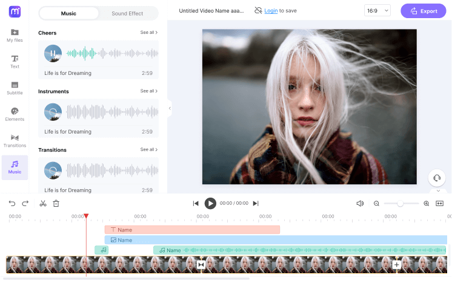Select the short green music clip
This screenshot has width=452, height=281.
coord(101,250)
